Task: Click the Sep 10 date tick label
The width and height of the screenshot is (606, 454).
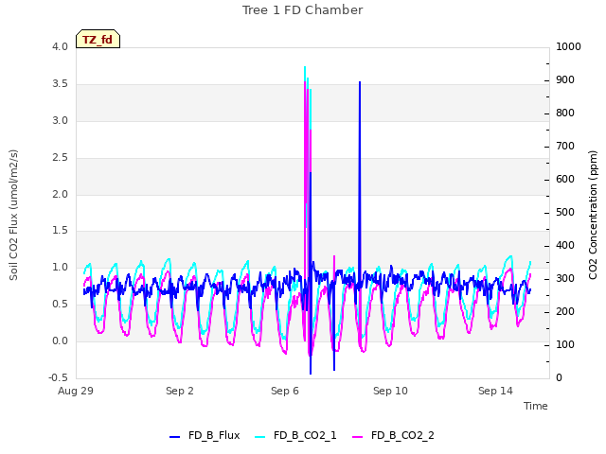Action: pyautogui.click(x=390, y=391)
